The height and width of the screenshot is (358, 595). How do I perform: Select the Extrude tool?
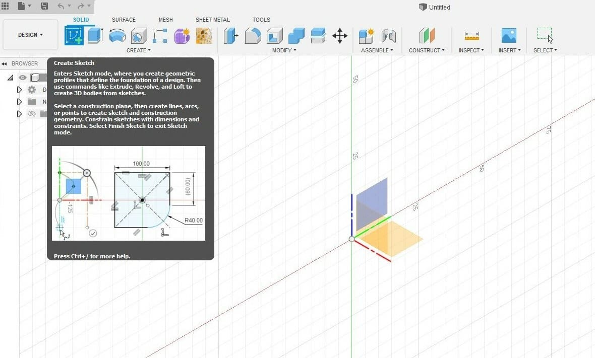96,36
